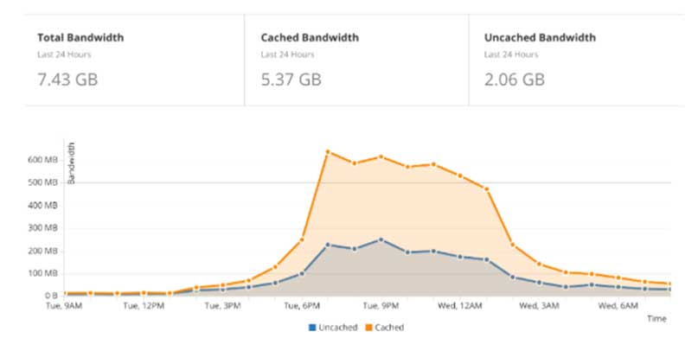698x338 pixels.
Task: Click the Cached data point at Tue, 6PM
Action: click(x=302, y=239)
